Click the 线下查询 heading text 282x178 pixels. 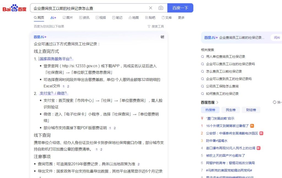coord(42,135)
